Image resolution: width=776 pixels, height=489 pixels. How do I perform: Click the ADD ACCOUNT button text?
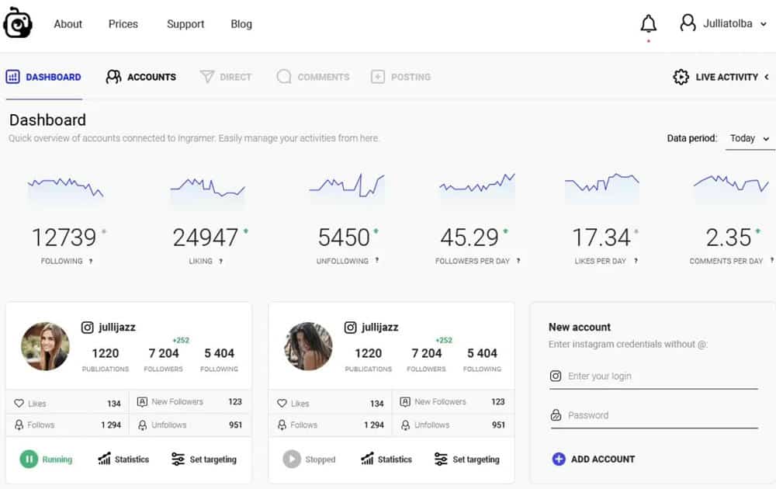[x=603, y=459]
